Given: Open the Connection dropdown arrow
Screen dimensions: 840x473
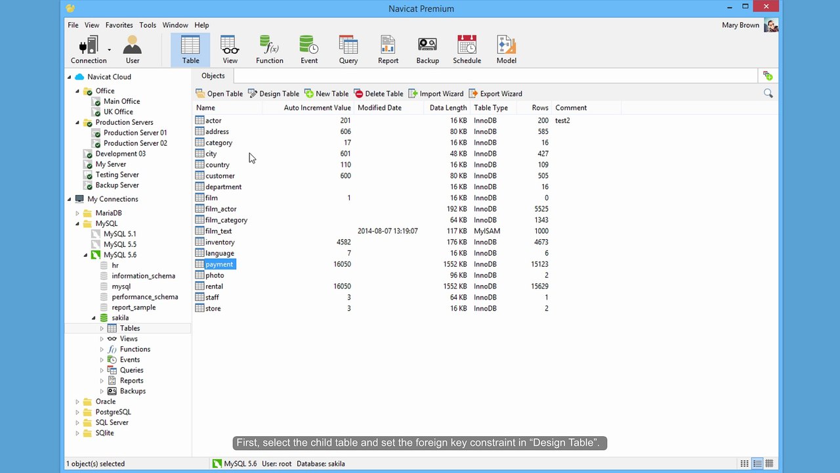Looking at the screenshot, I should (x=109, y=50).
